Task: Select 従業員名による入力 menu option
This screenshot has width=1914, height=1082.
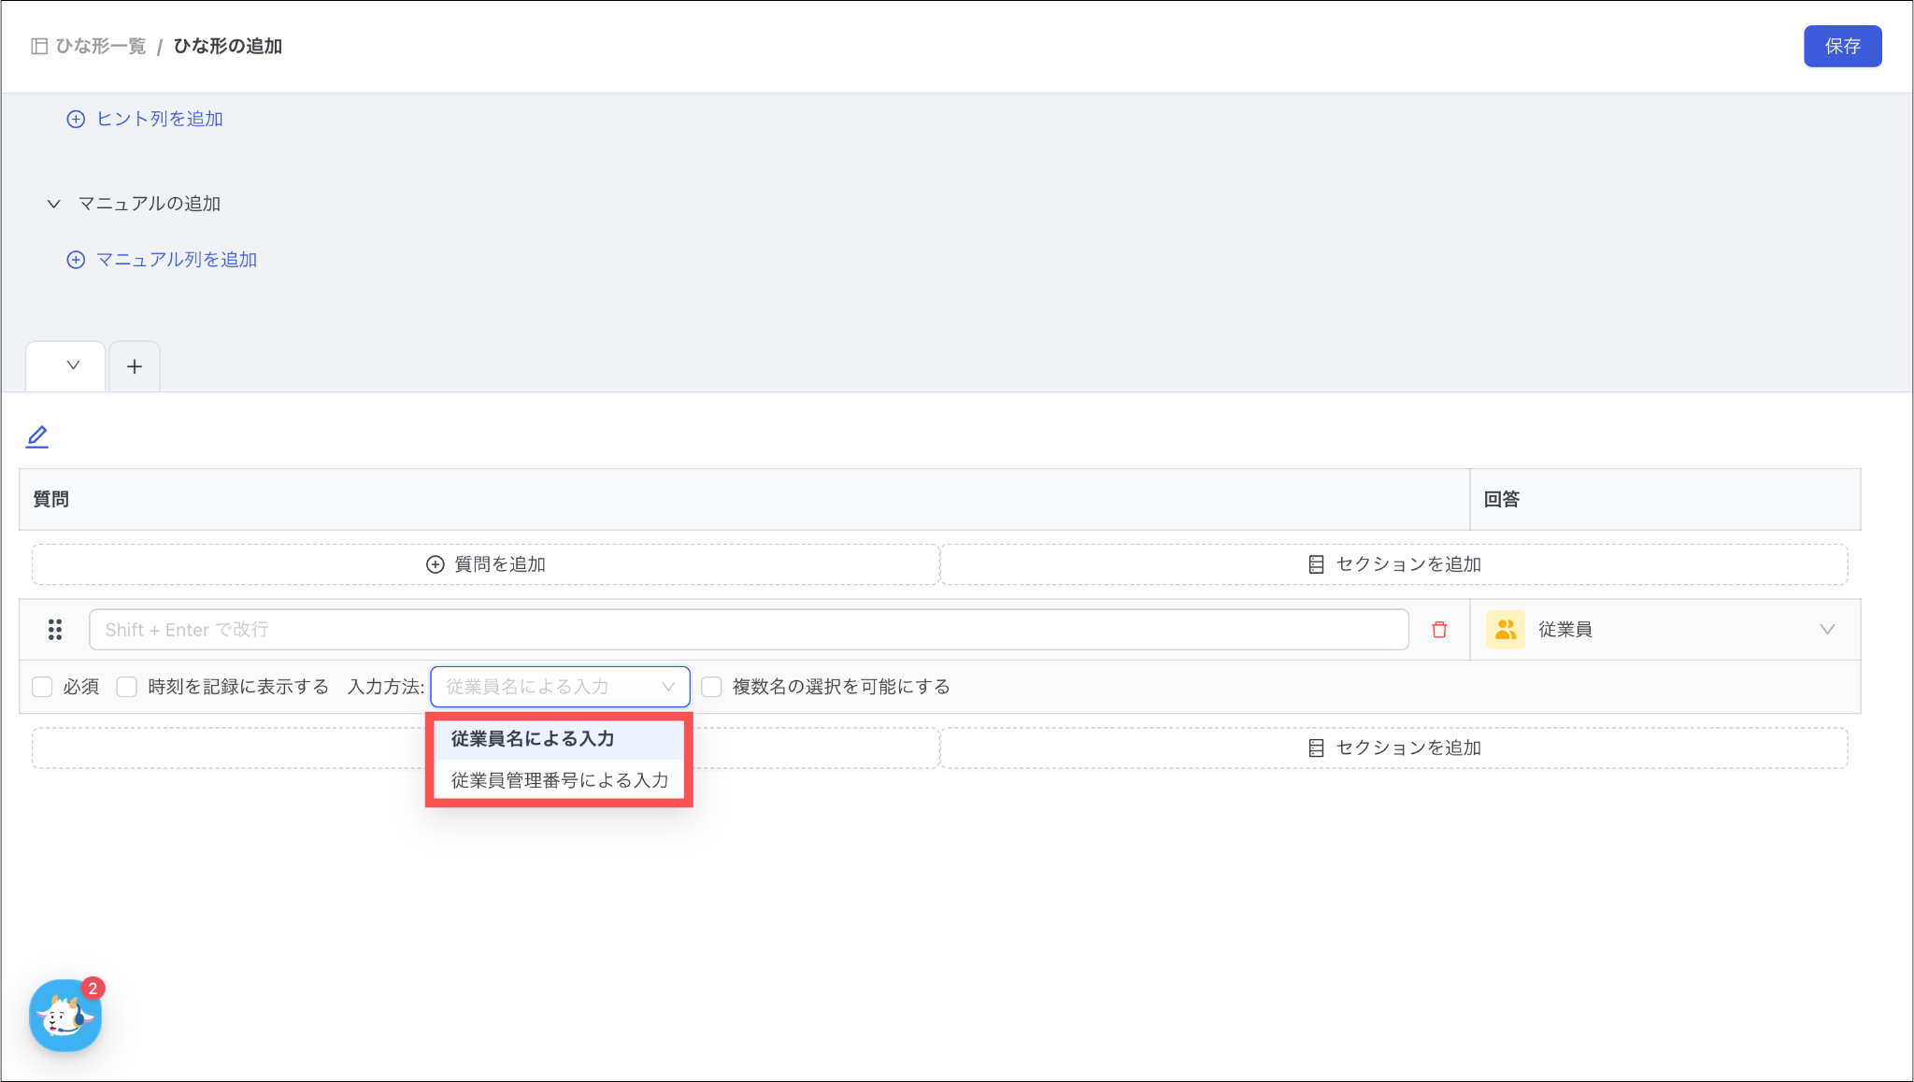Action: pyautogui.click(x=533, y=739)
